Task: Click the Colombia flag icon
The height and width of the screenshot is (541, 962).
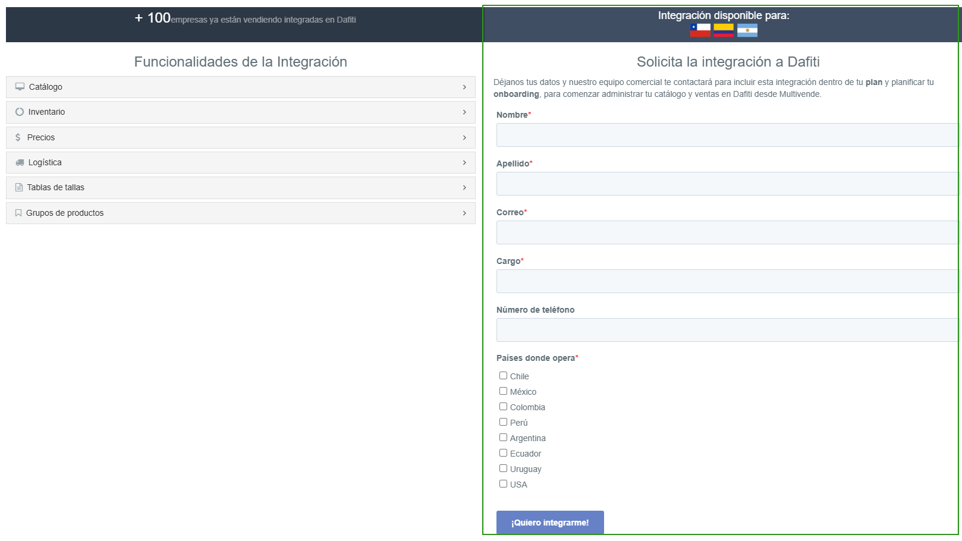Action: 724,30
